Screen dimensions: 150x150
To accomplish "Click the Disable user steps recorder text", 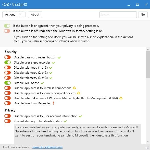I will click(x=32, y=62).
